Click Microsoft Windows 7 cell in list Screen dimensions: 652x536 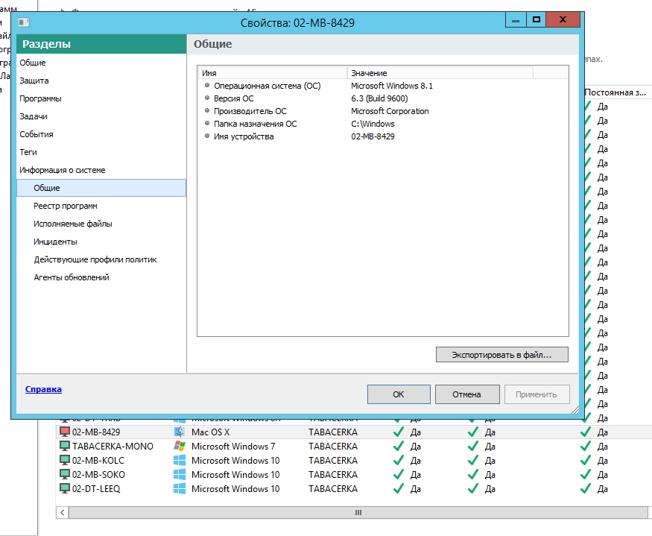[233, 446]
